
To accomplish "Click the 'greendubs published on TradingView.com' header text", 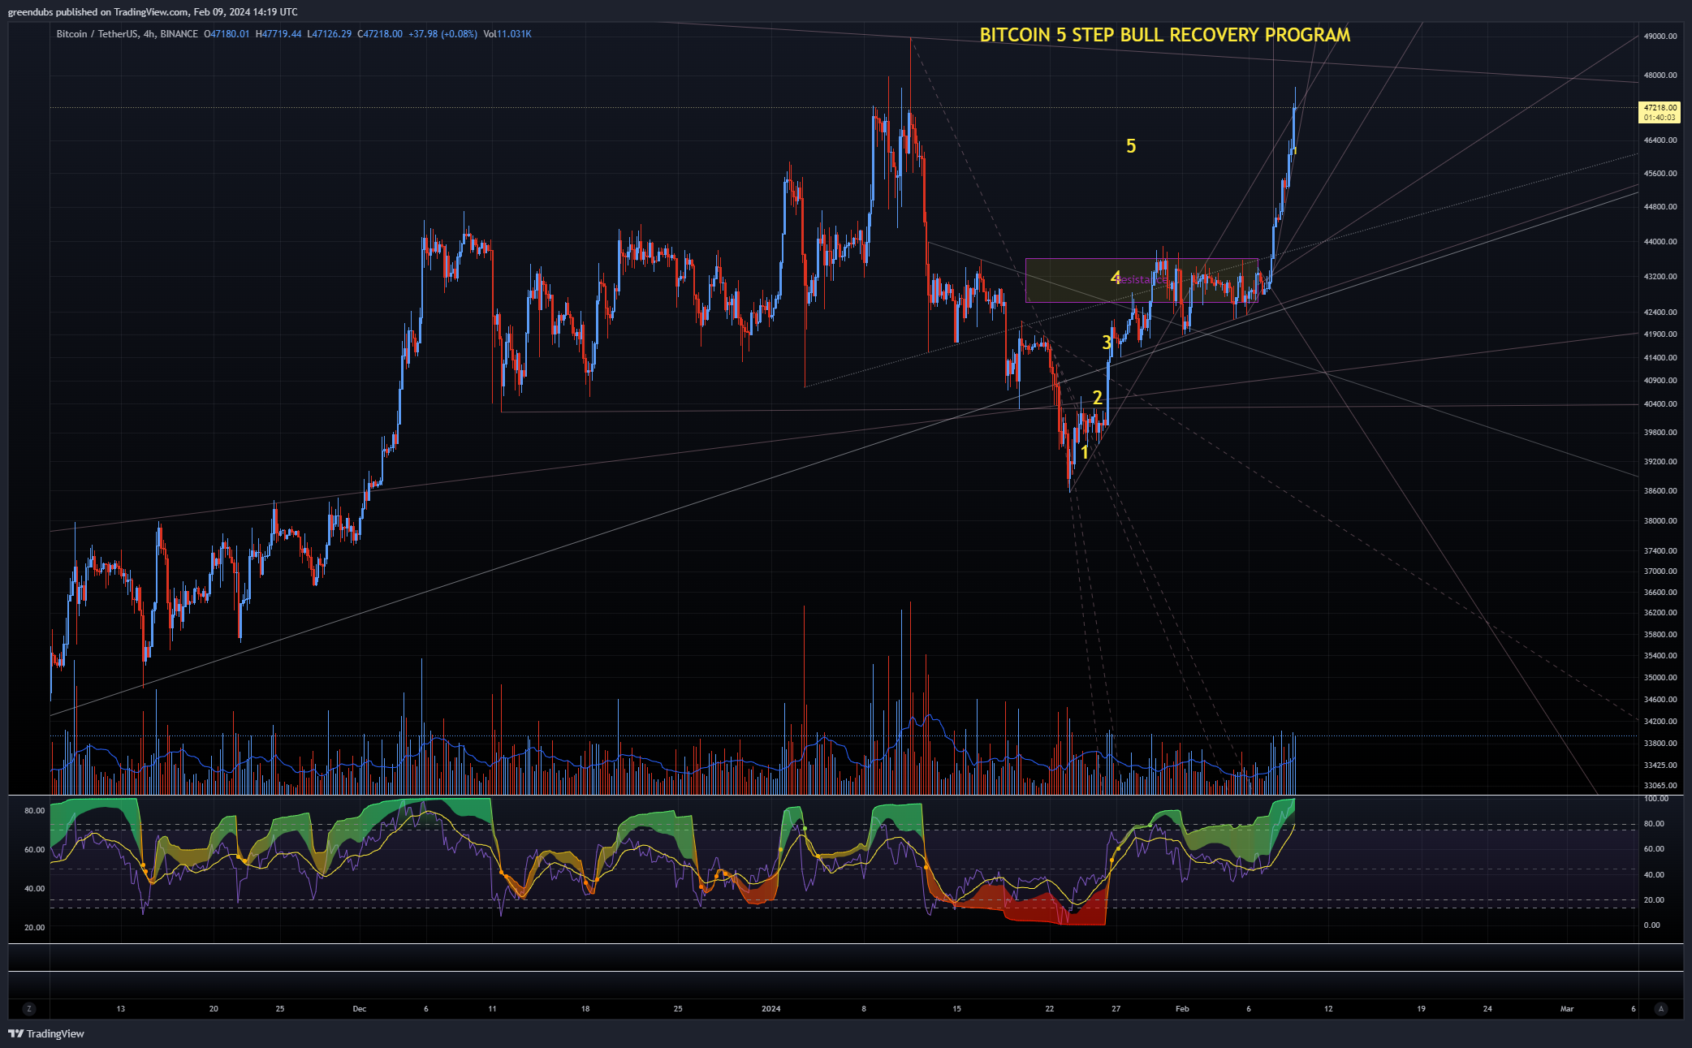I will [98, 12].
